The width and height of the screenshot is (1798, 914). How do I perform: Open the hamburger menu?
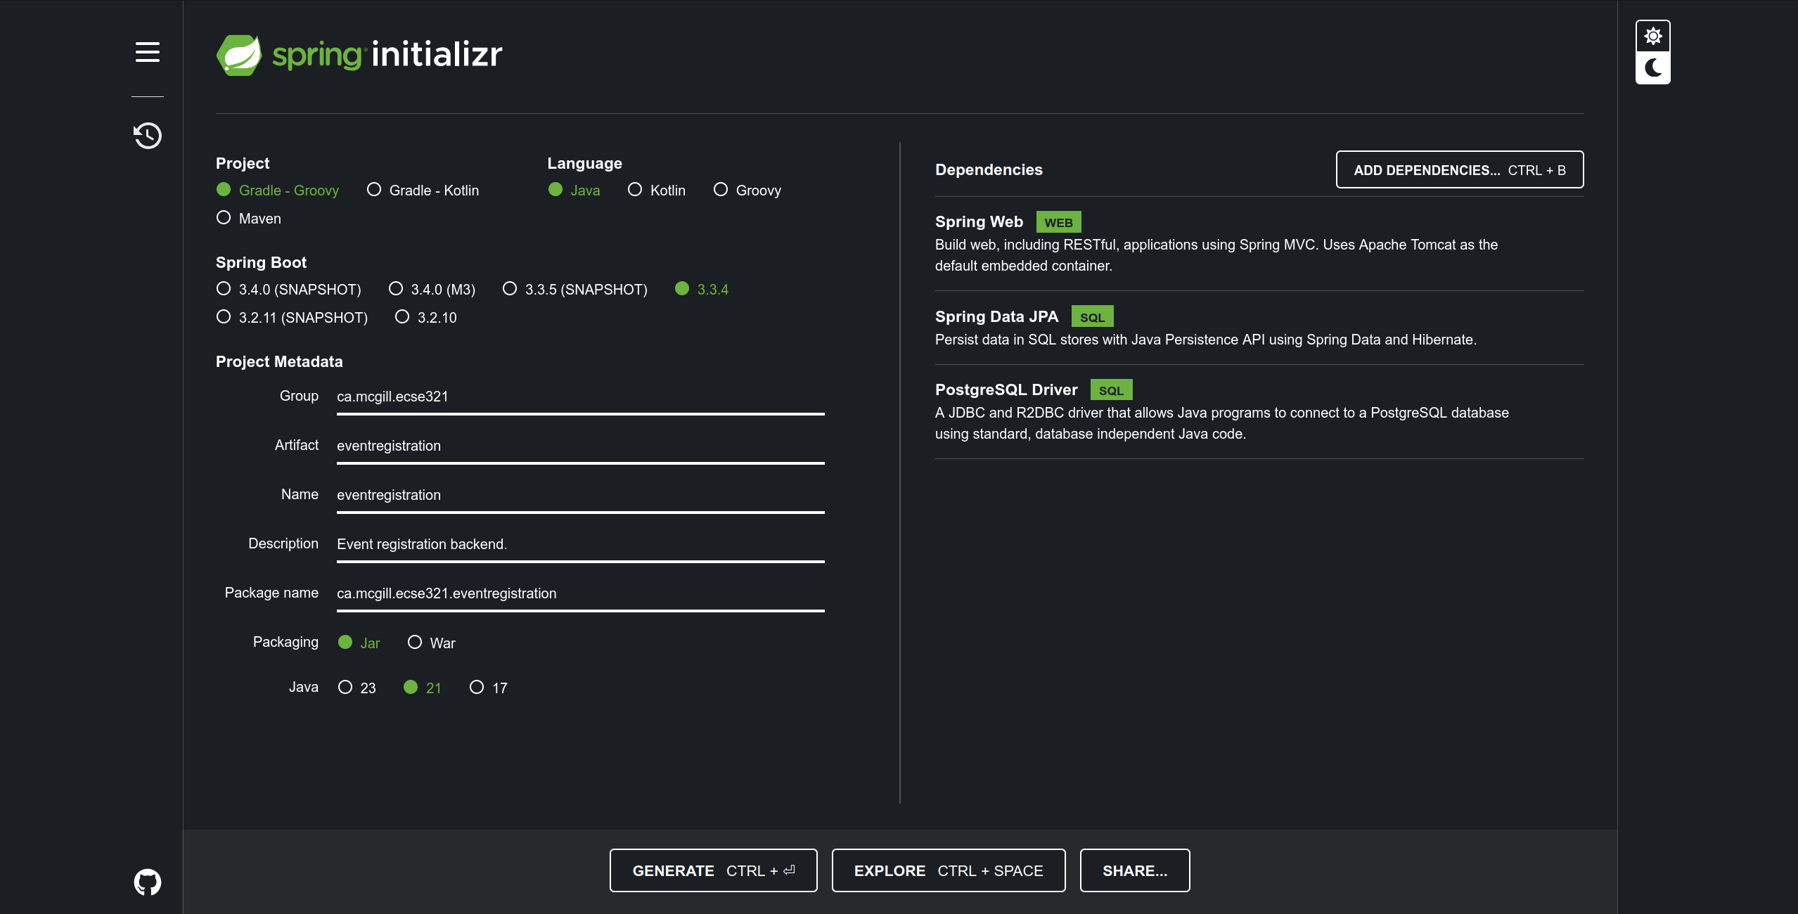coord(148,52)
